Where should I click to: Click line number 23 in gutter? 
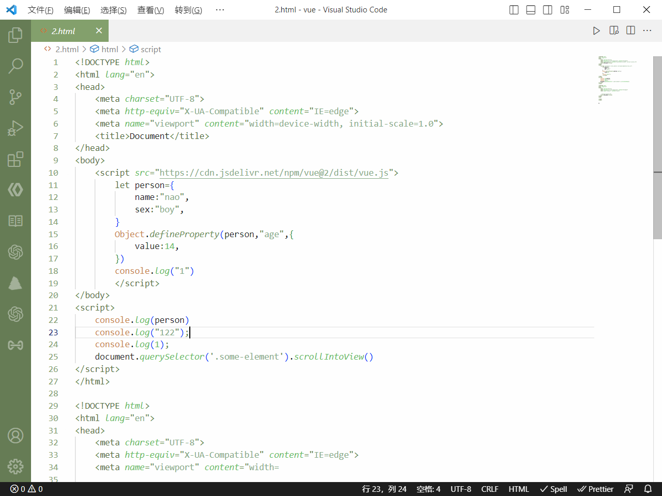click(x=53, y=332)
